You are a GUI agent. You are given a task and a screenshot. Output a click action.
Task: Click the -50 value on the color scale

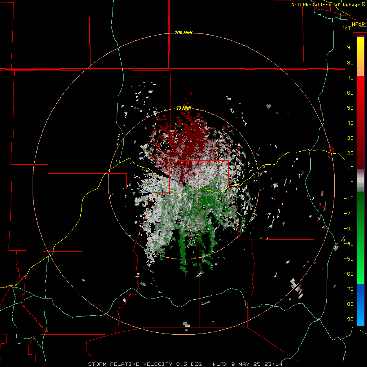[349, 259]
